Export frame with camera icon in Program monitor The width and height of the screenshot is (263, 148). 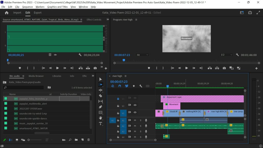click(x=224, y=68)
